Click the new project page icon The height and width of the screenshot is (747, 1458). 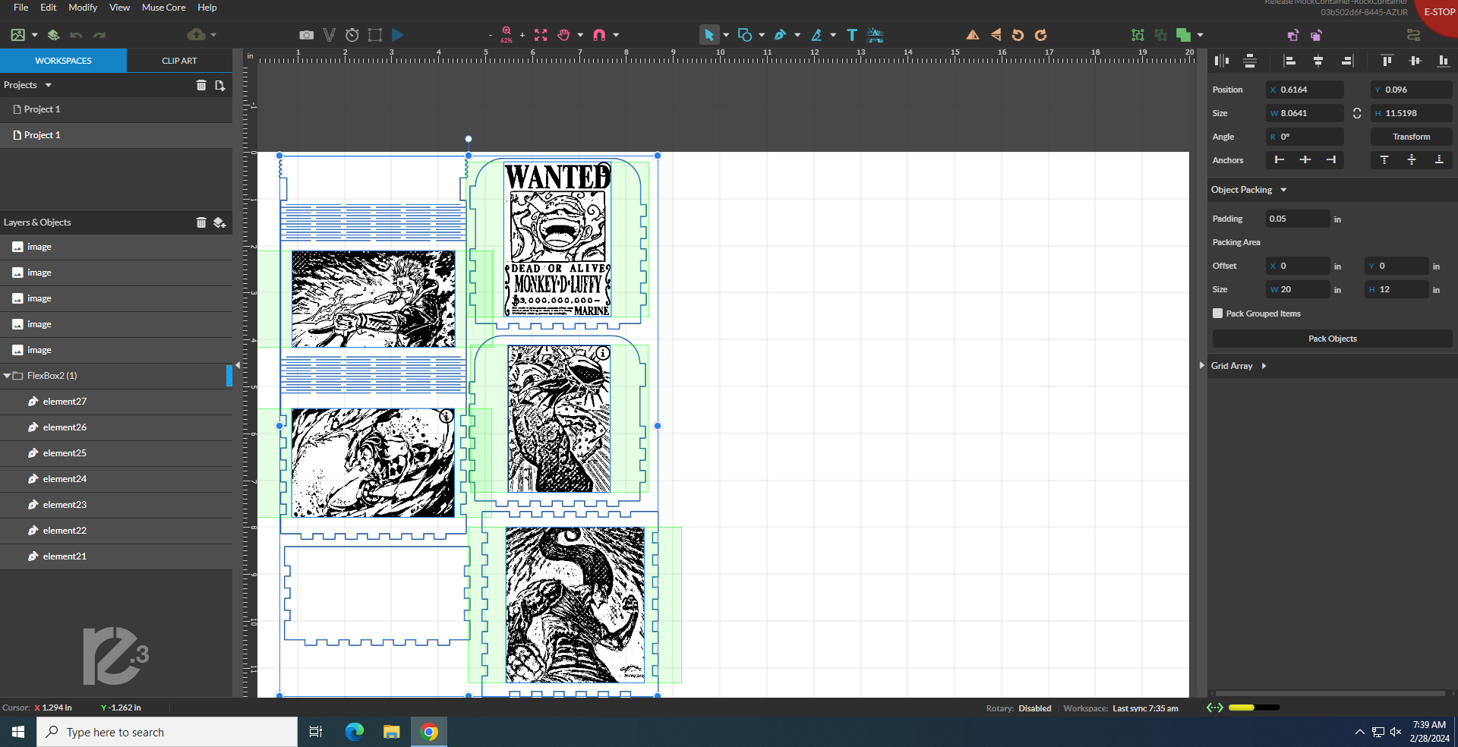(x=220, y=85)
